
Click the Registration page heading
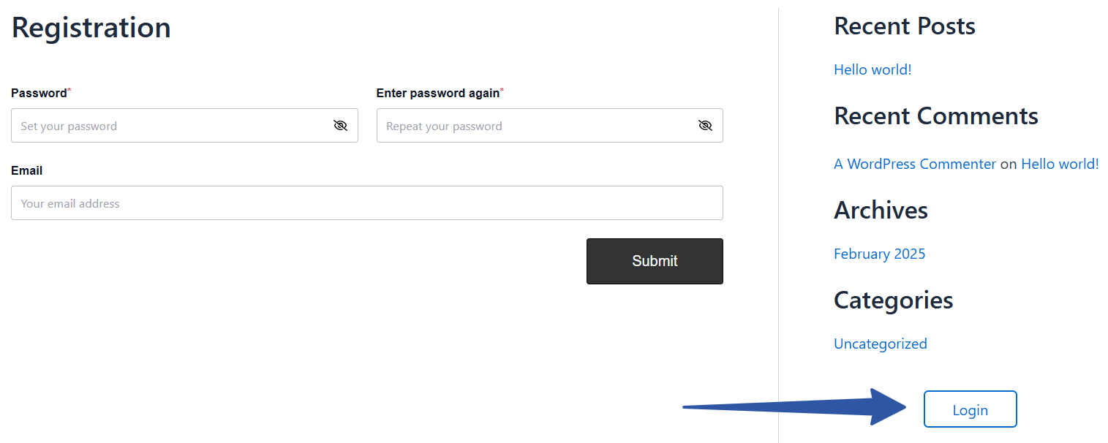tap(91, 28)
